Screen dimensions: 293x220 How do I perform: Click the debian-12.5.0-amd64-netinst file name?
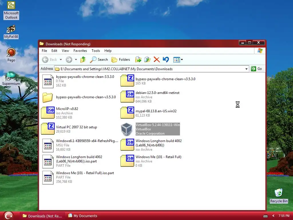coord(158,93)
